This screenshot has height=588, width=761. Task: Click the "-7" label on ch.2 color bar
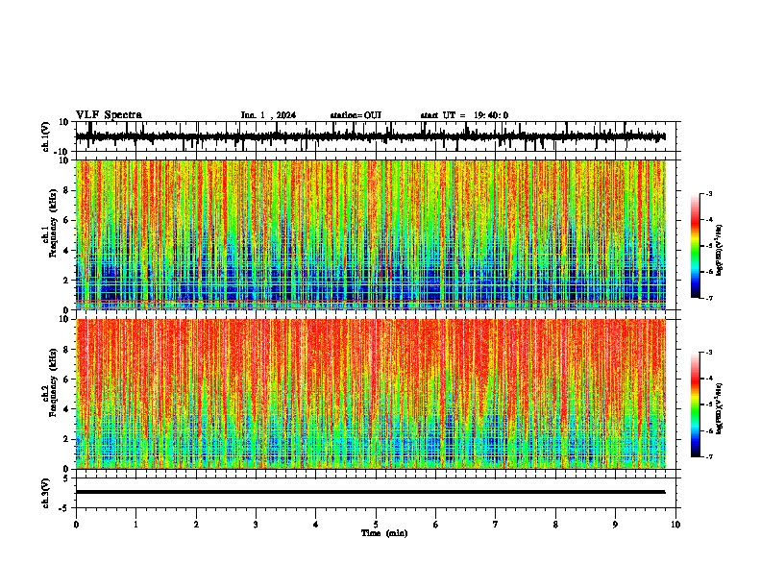point(708,456)
